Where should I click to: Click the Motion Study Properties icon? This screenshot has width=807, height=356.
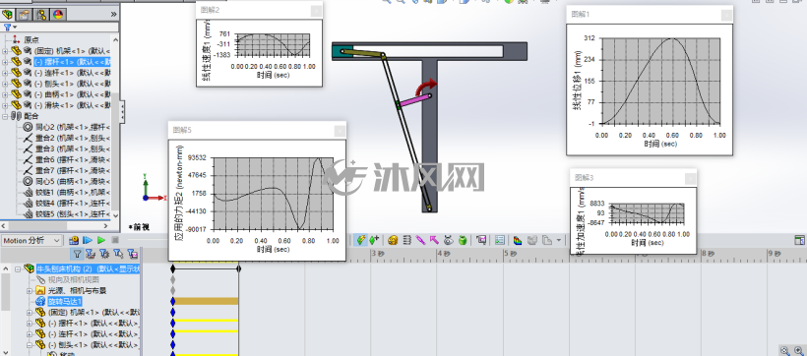500,240
